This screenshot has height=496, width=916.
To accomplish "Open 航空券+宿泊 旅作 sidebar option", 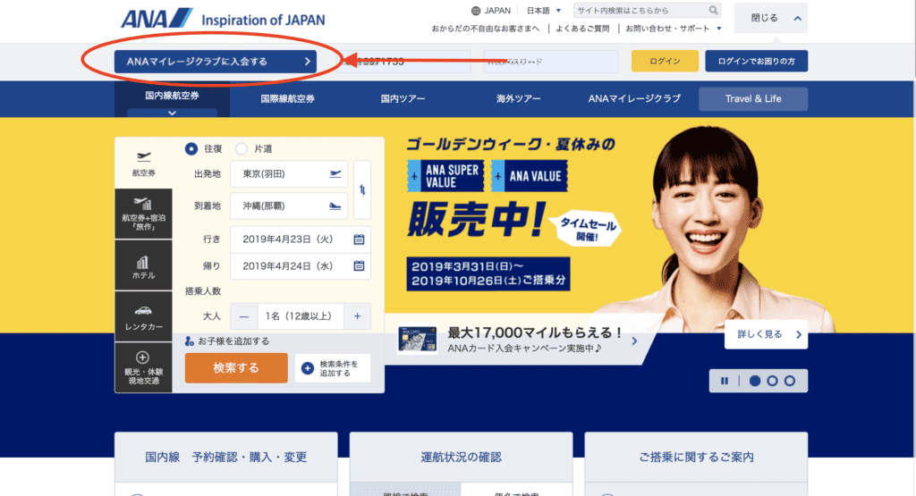I will 143,214.
